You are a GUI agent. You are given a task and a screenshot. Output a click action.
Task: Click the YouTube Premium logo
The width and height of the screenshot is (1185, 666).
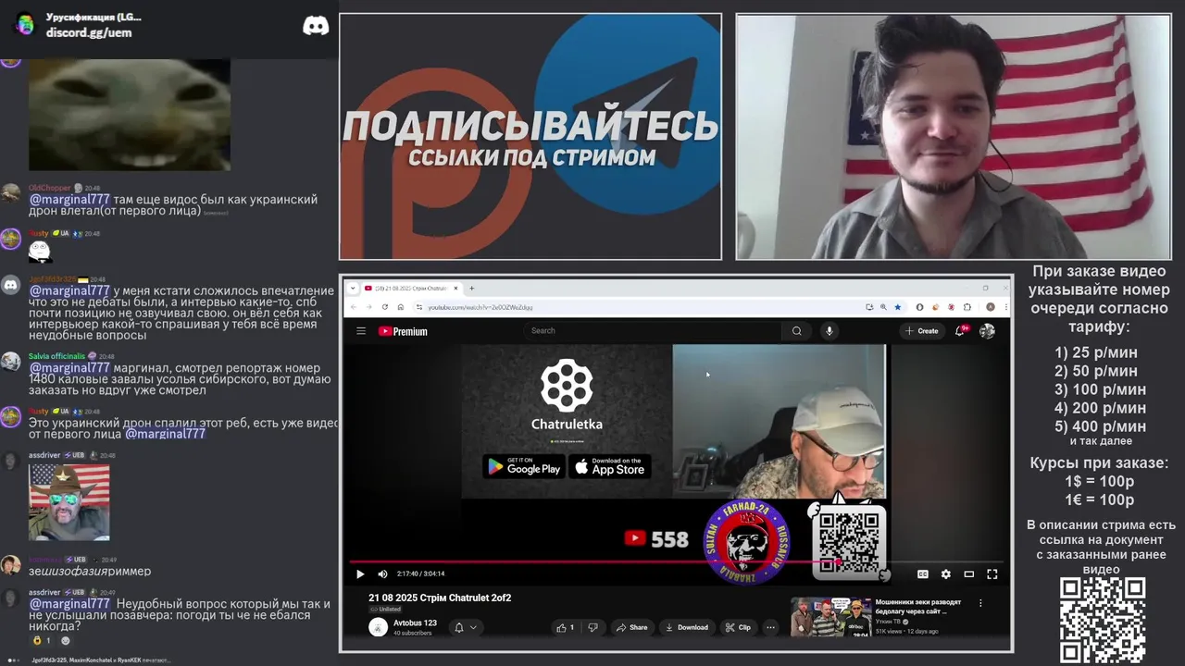point(403,331)
